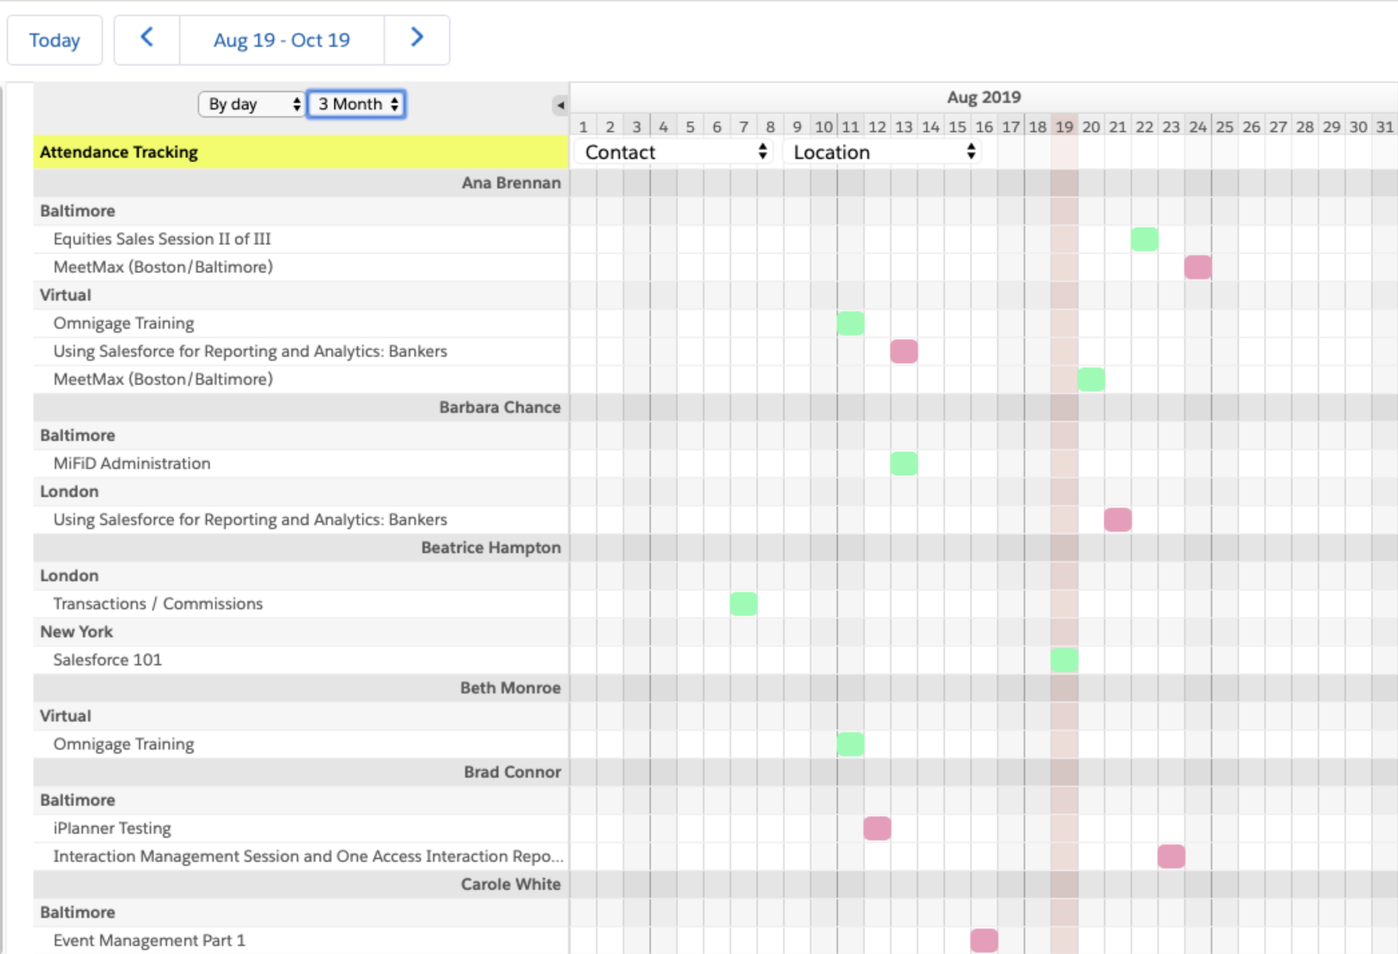Screen dimensions: 1398x954
Task: Click the highlighted day 19 column header
Action: tap(1065, 126)
